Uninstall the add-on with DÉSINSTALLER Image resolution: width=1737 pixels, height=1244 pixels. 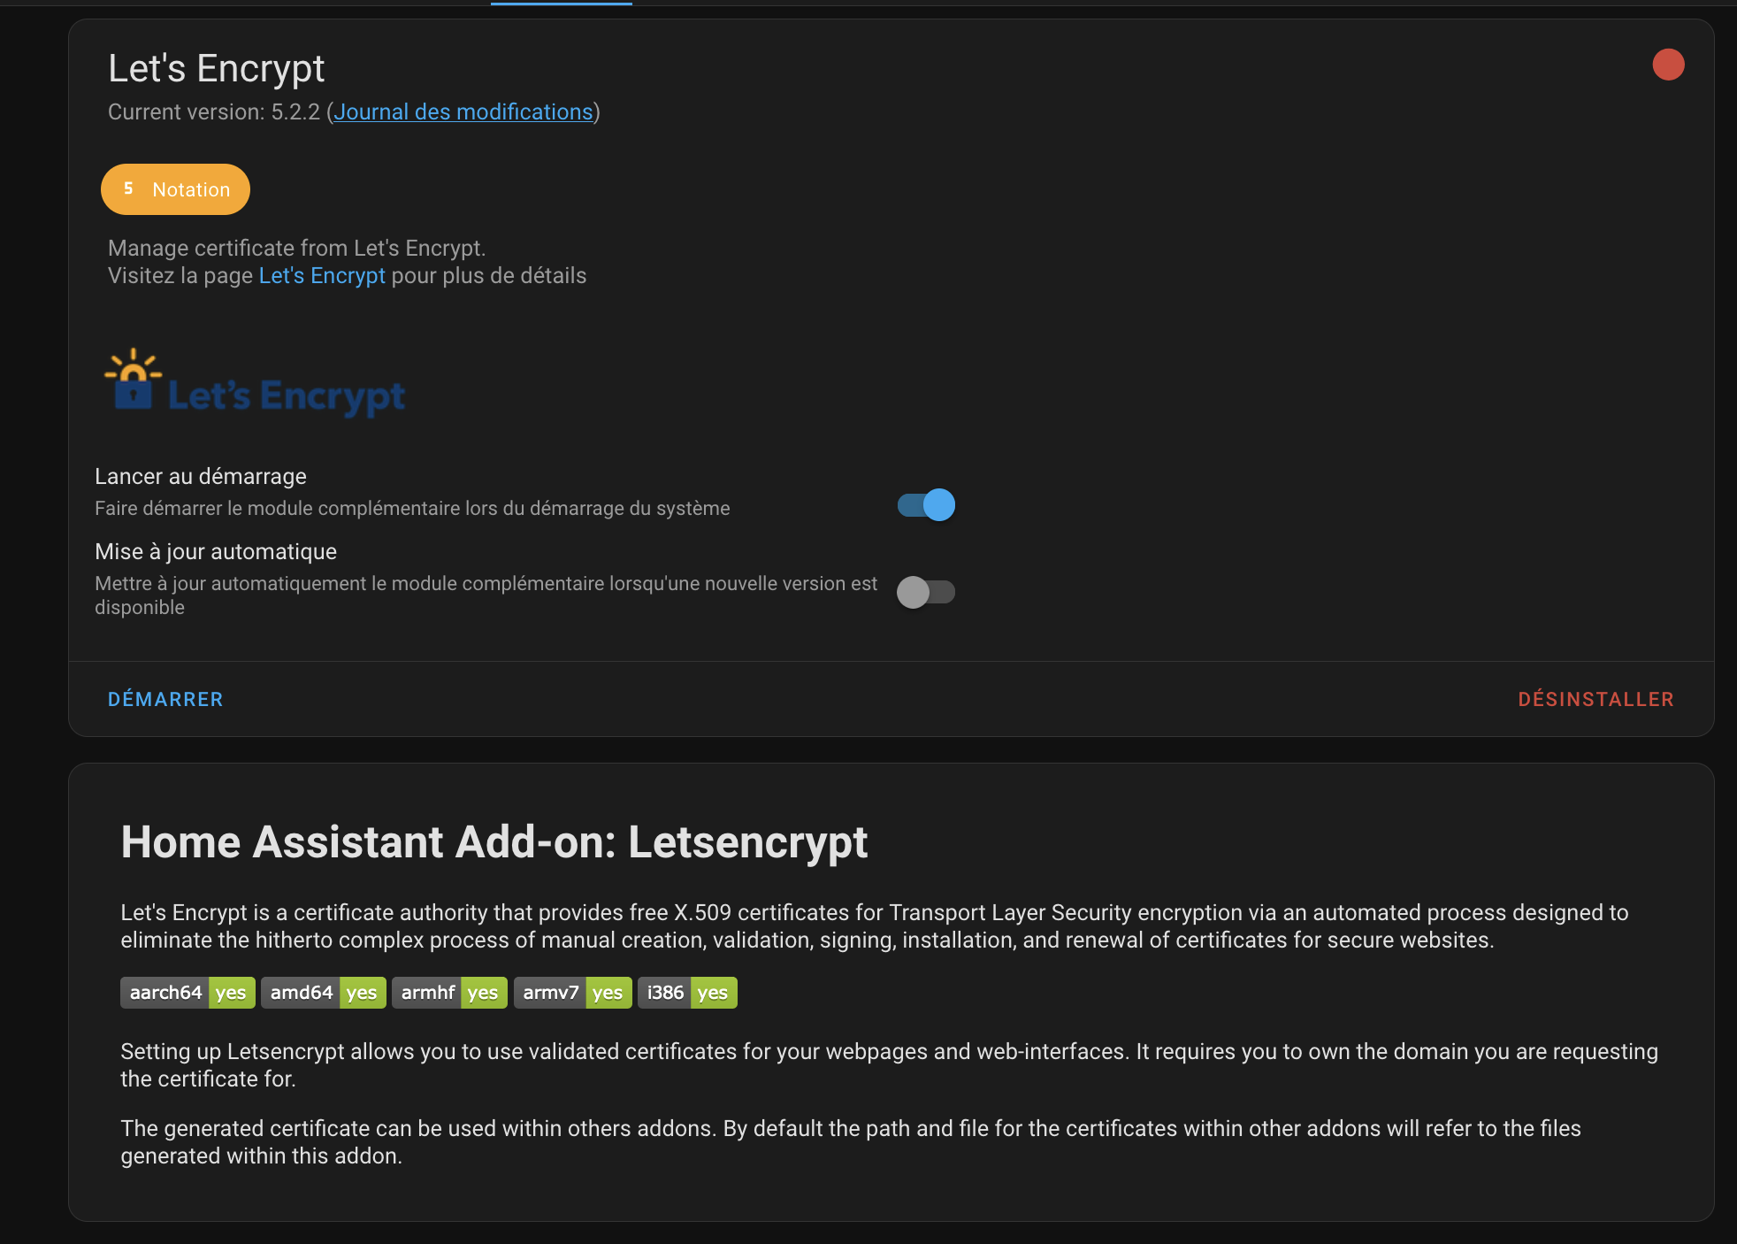pos(1595,699)
